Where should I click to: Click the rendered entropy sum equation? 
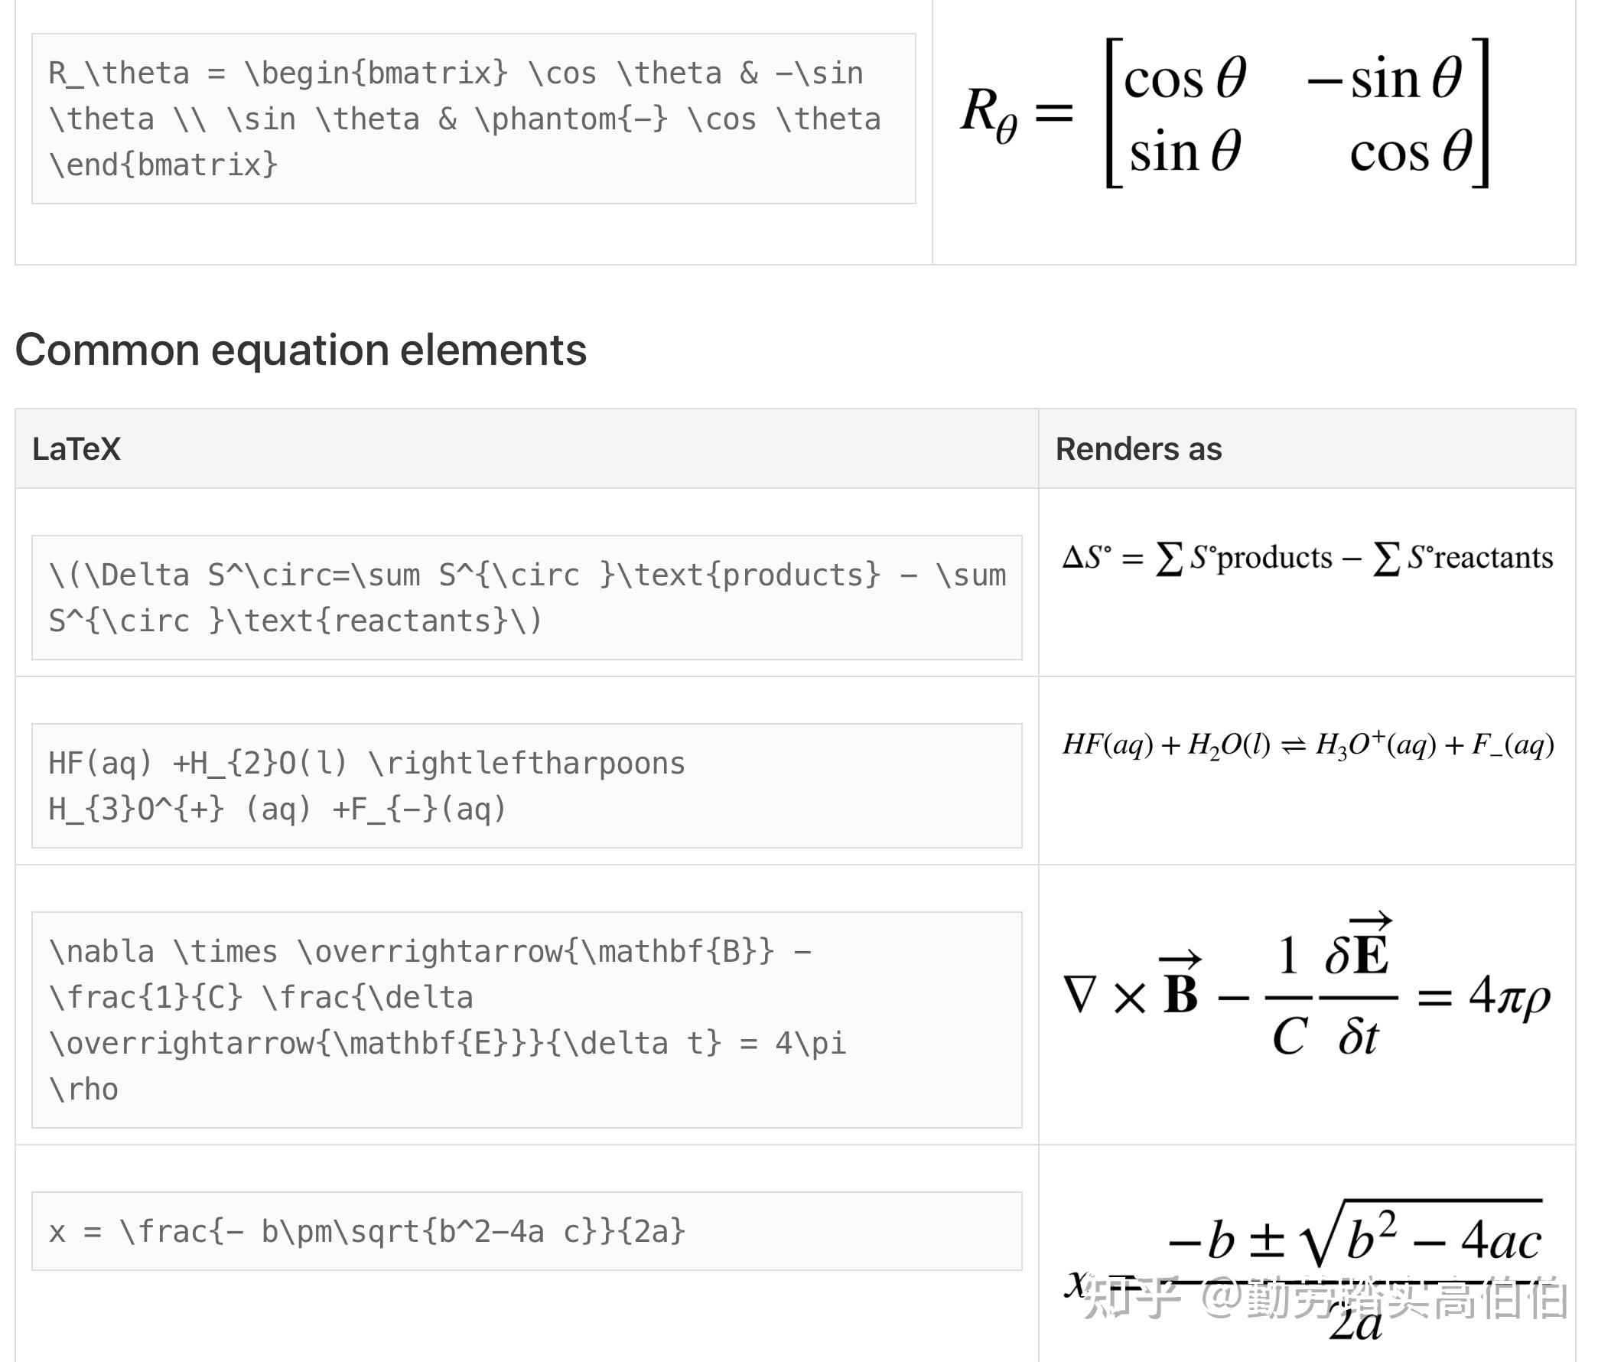coord(1307,558)
